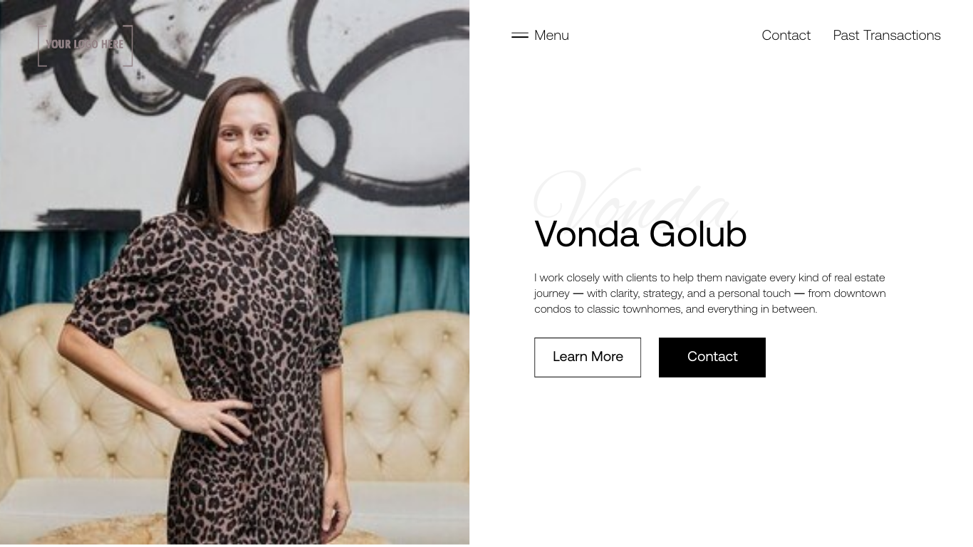Click the 'Your Logo Here' logo

pos(85,46)
